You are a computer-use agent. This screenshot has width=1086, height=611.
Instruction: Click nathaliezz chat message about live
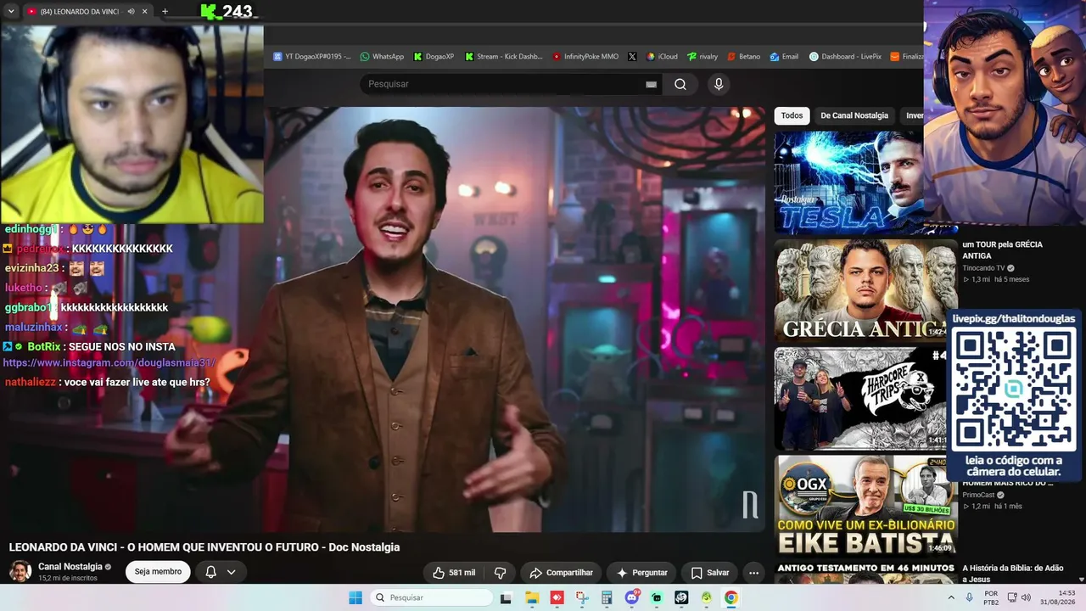107,383
